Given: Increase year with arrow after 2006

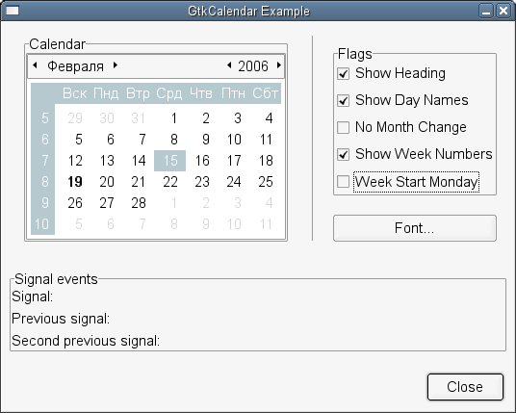Looking at the screenshot, I should 279,65.
